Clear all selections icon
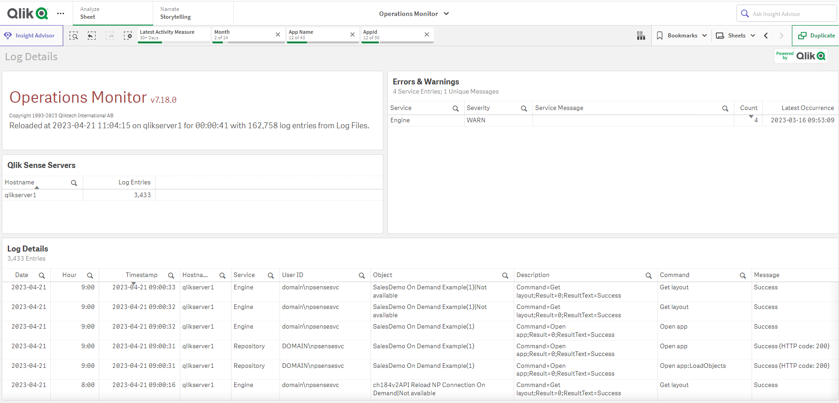This screenshot has height=403, width=839. pos(128,36)
